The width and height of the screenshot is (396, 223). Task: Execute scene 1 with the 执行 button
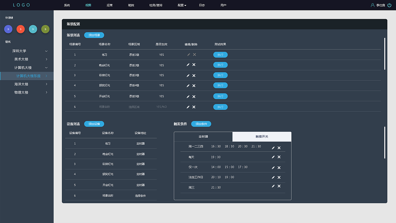point(220,55)
